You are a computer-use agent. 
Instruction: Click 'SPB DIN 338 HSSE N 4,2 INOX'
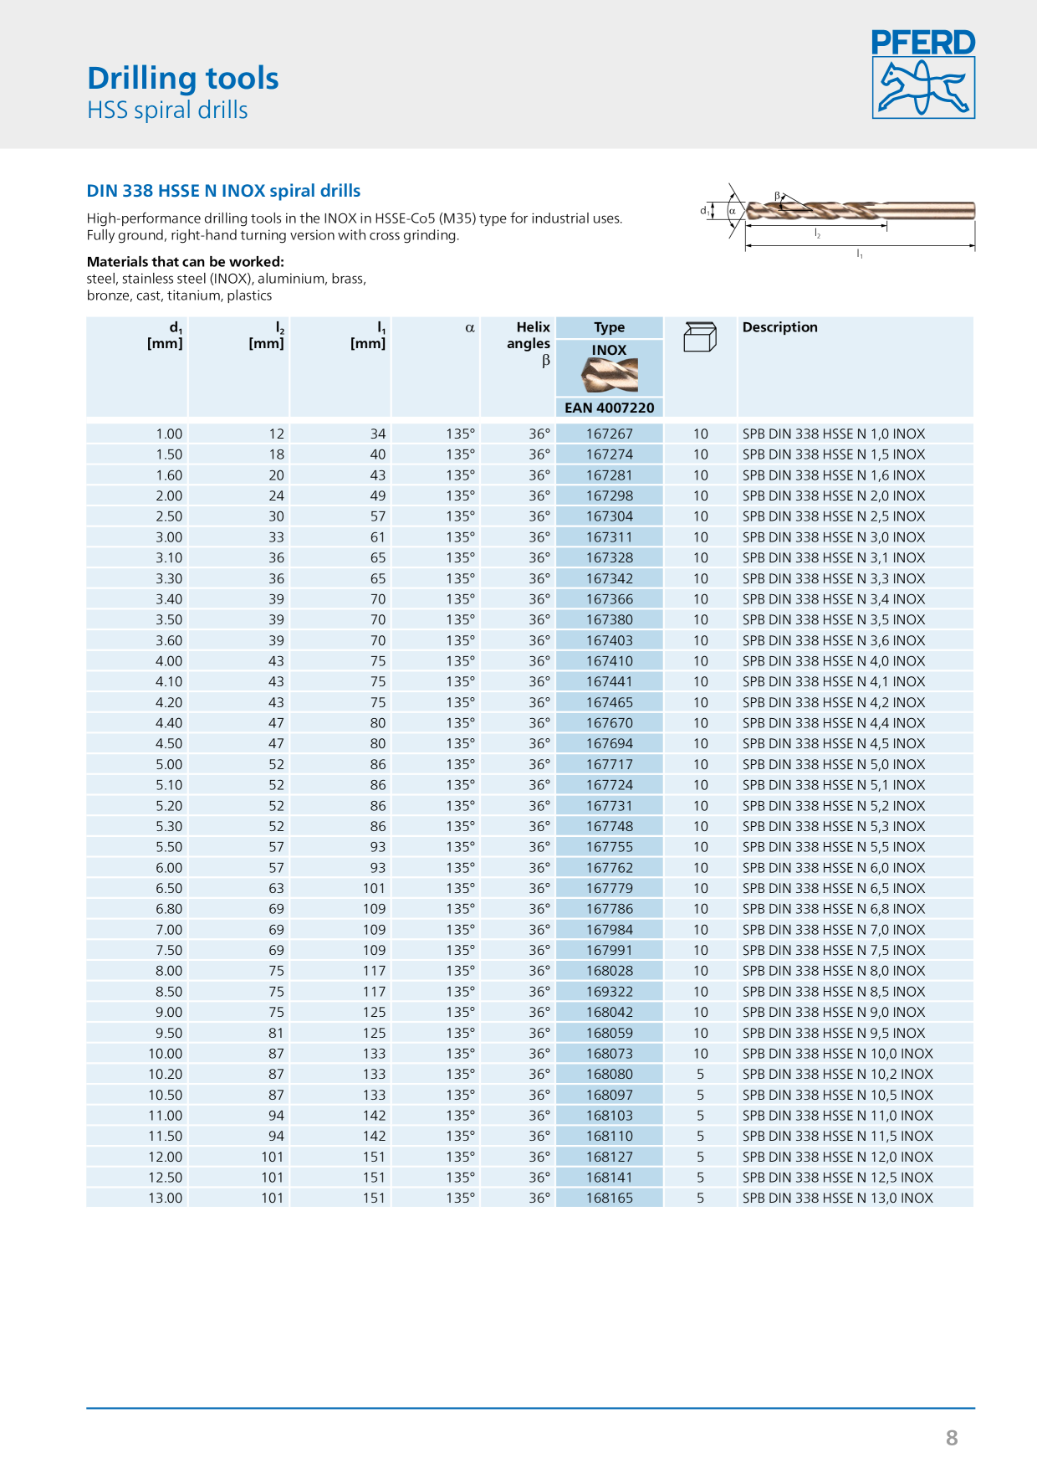[834, 702]
